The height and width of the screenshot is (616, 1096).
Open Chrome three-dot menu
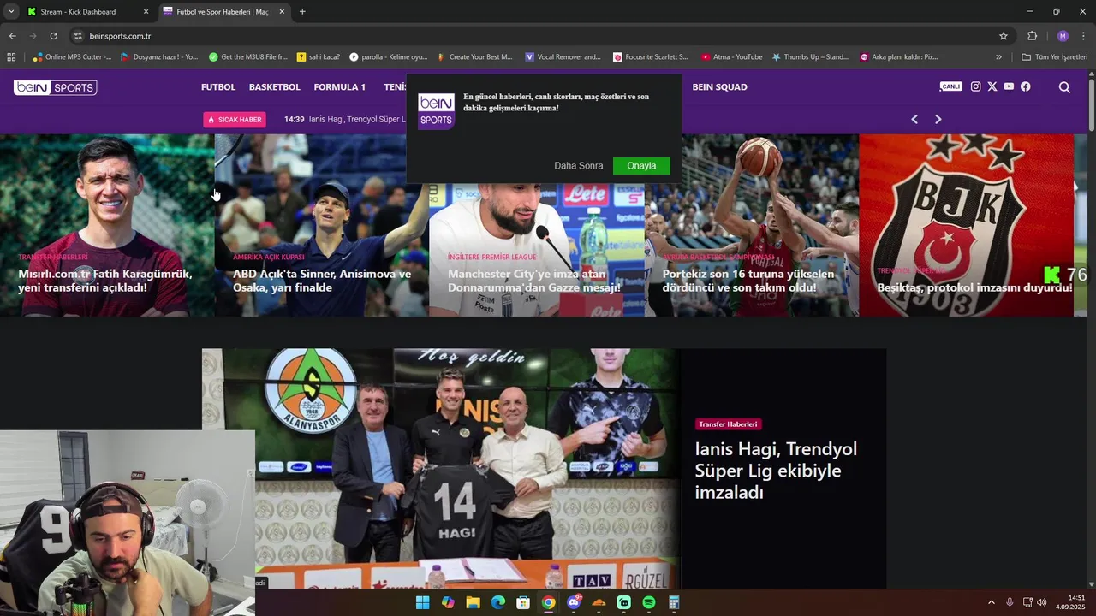[1084, 36]
